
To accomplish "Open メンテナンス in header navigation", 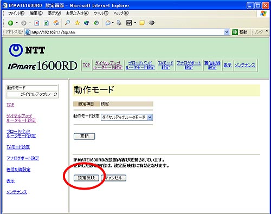I will click(x=245, y=65).
